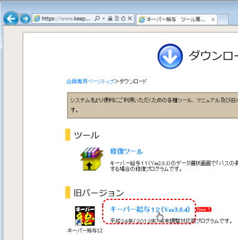Go back with the browser Back arrow
Image resolution: width=238 pixels, height=240 pixels.
11,19
